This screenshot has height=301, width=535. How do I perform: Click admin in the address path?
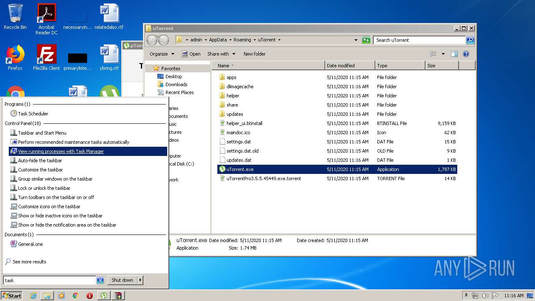coord(196,40)
